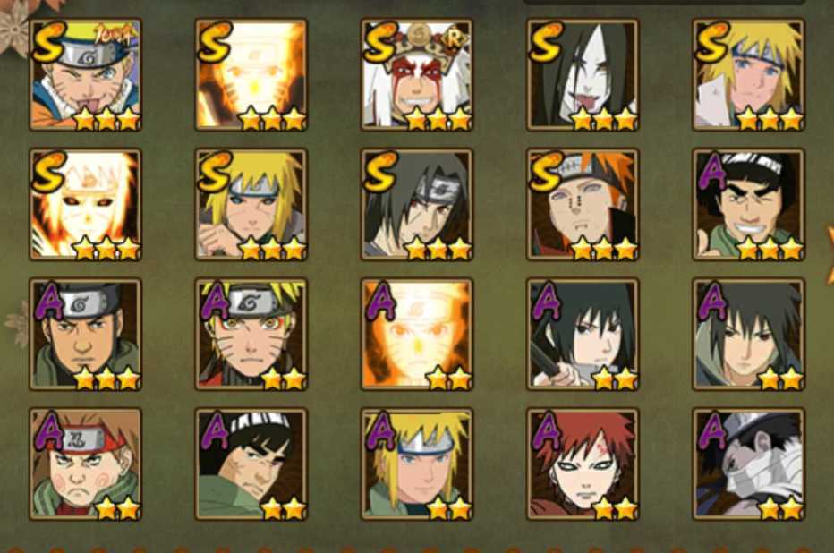Select A-rank Minato card in bottom row

[x=416, y=464]
